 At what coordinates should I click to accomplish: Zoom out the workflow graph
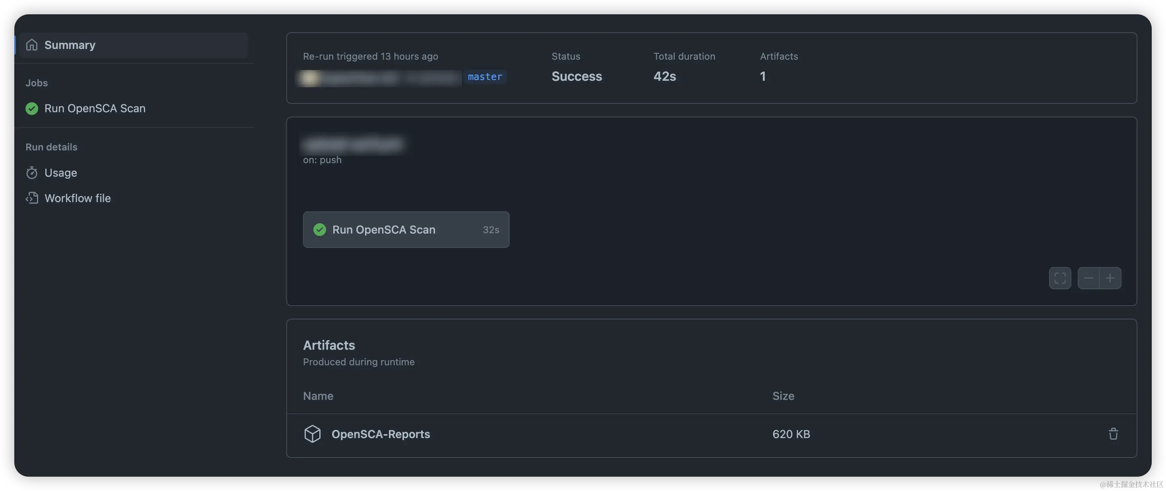pos(1088,278)
